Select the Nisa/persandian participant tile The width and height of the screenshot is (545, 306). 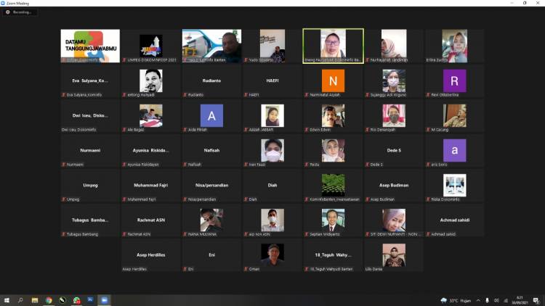[211, 185]
